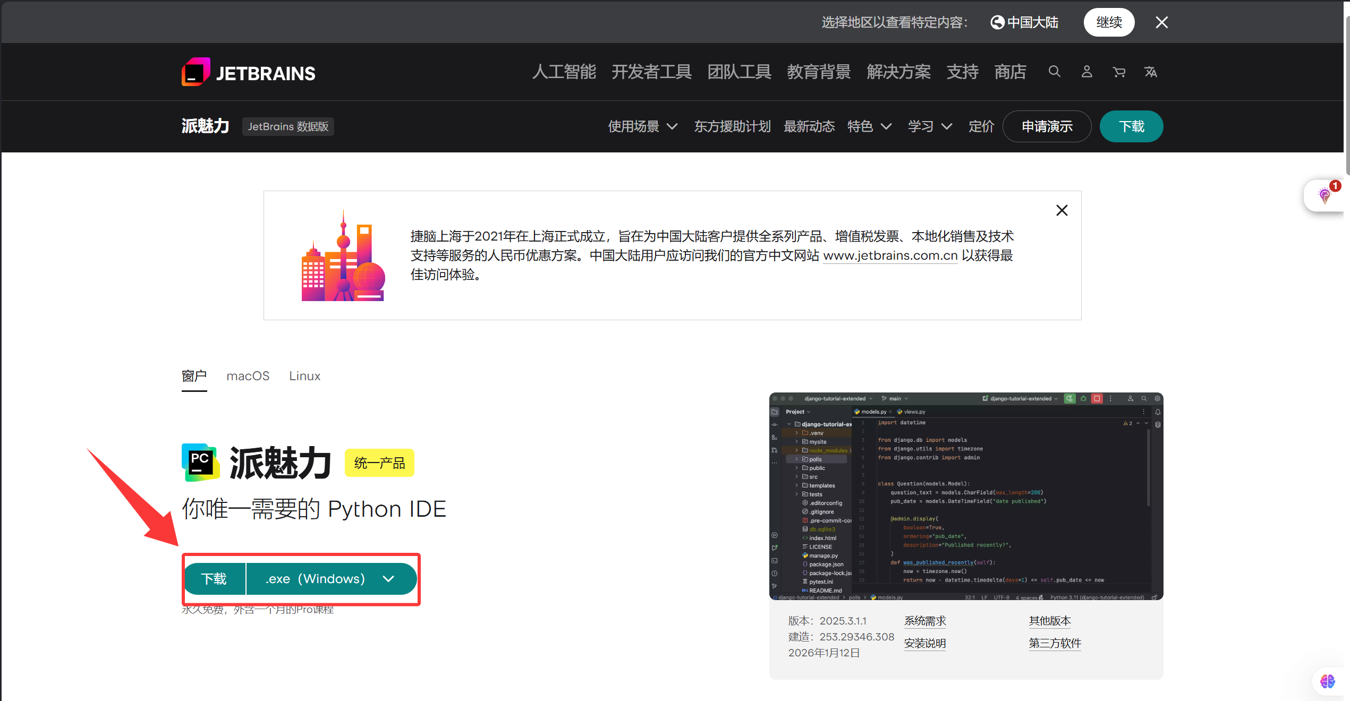
Task: Switch to the Linux tab
Action: coord(304,376)
